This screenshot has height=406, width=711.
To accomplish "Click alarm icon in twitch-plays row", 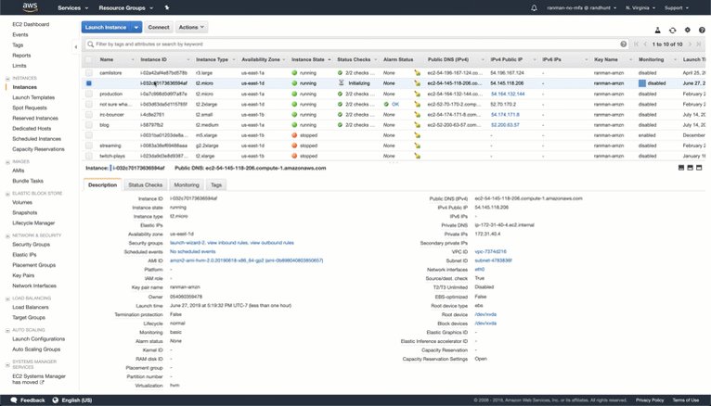I will click(417, 156).
